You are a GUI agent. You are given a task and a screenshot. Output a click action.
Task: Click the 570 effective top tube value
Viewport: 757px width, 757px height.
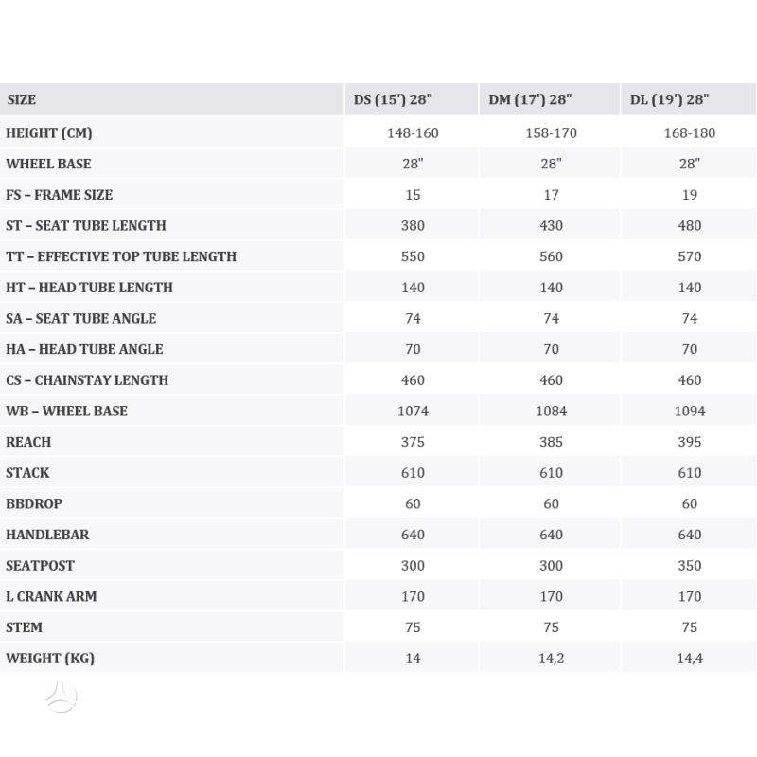pos(690,256)
